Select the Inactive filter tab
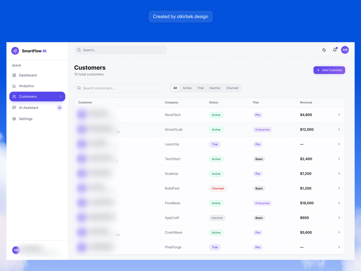 coord(214,88)
